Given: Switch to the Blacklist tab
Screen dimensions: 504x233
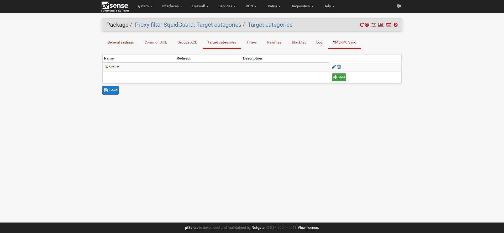Looking at the screenshot, I should coord(299,42).
